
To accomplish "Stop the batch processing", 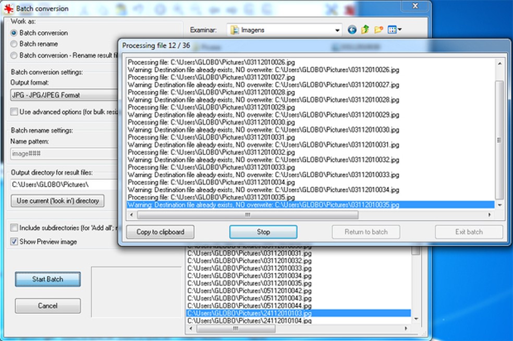I will 263,232.
